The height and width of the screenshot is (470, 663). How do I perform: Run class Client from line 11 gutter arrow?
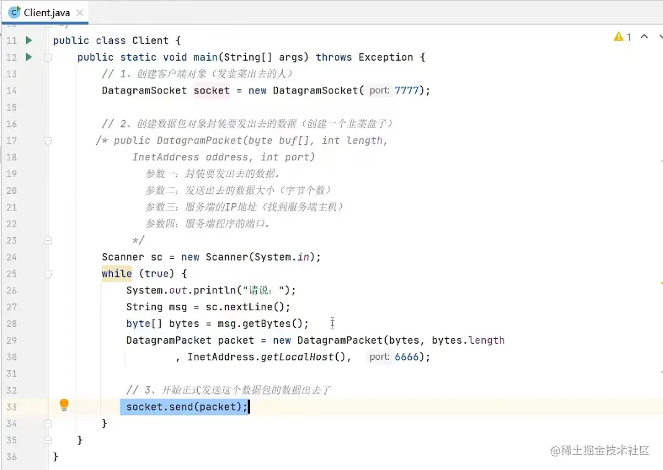(x=29, y=40)
